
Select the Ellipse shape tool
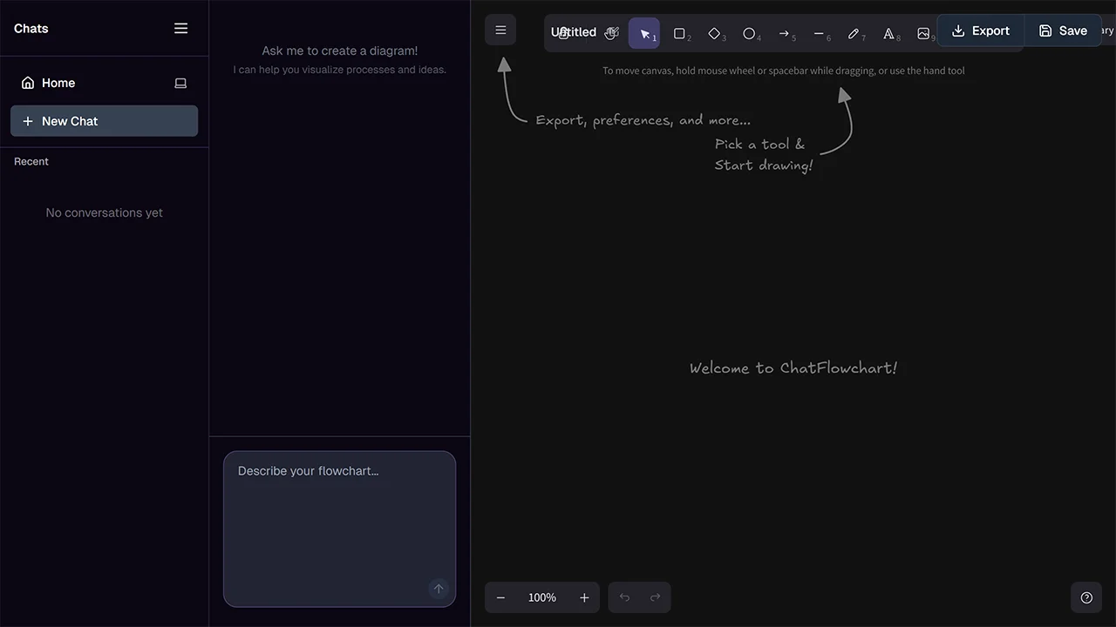[x=749, y=34]
